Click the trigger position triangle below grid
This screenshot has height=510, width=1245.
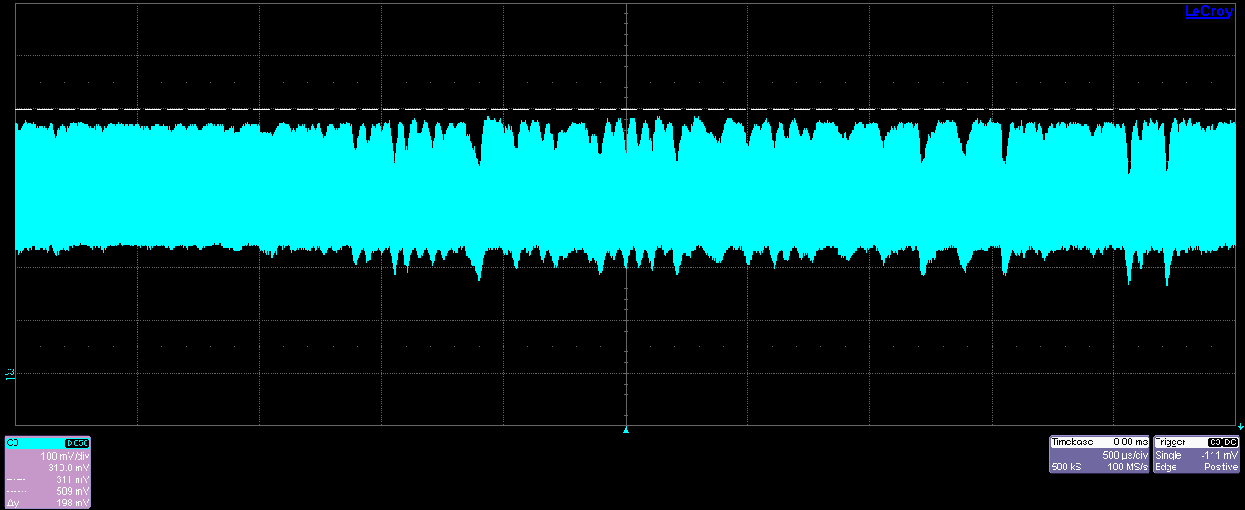626,431
